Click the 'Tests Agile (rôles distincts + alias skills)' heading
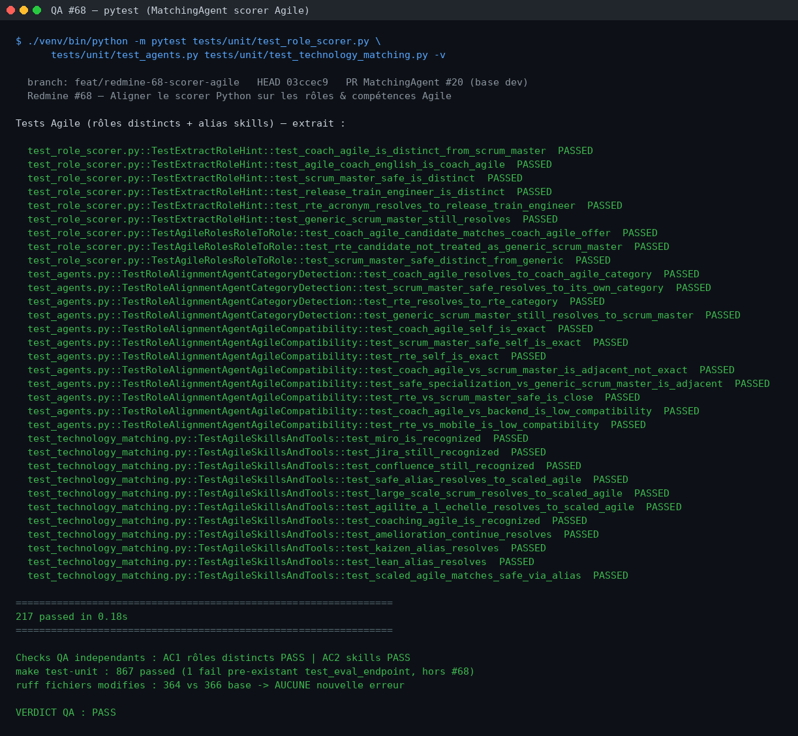 tap(181, 123)
